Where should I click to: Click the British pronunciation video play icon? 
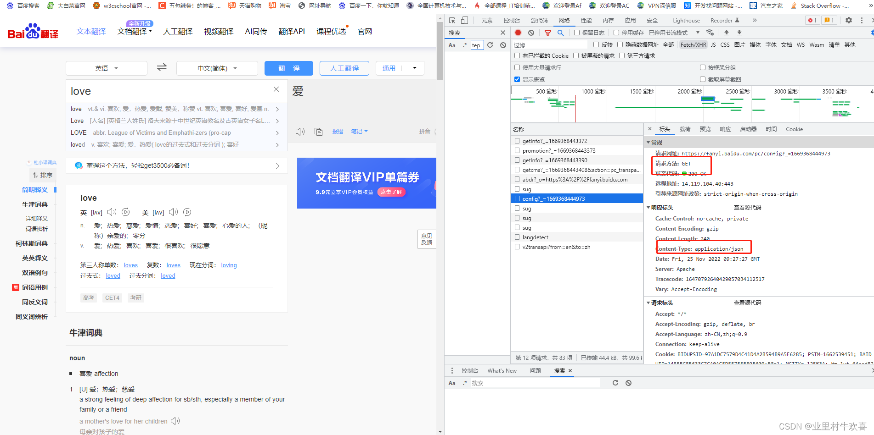(x=125, y=212)
